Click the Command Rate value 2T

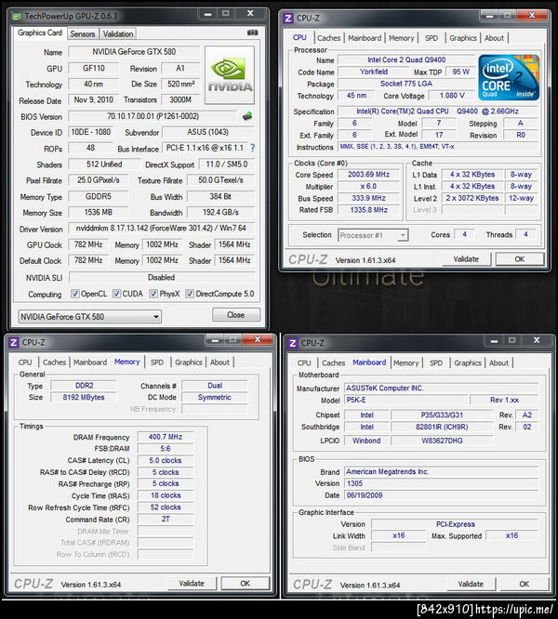(166, 520)
